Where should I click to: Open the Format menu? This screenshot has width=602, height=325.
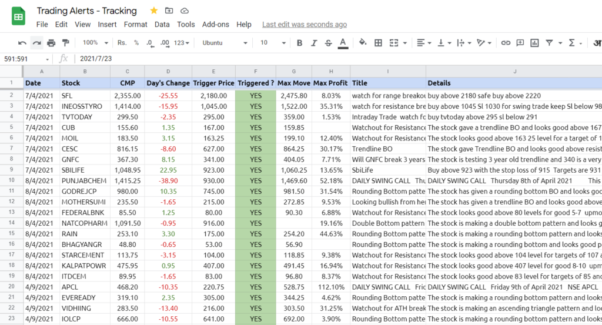pos(136,25)
